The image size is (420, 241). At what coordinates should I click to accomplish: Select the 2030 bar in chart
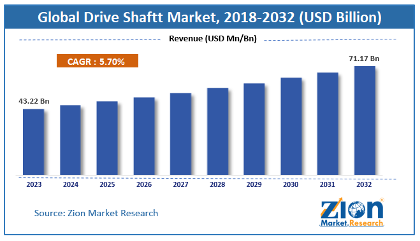pos(291,127)
